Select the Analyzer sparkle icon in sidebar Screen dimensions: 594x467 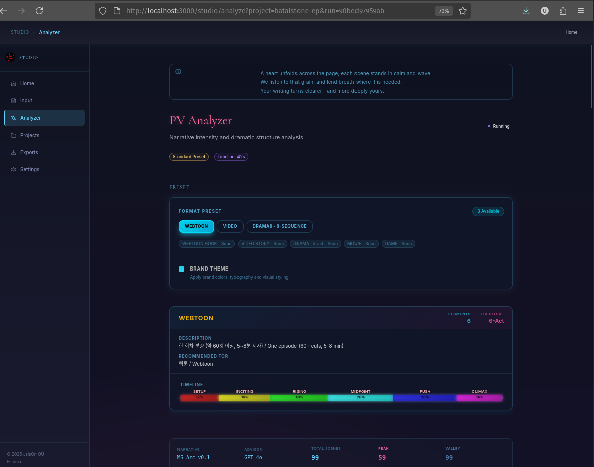(x=13, y=117)
